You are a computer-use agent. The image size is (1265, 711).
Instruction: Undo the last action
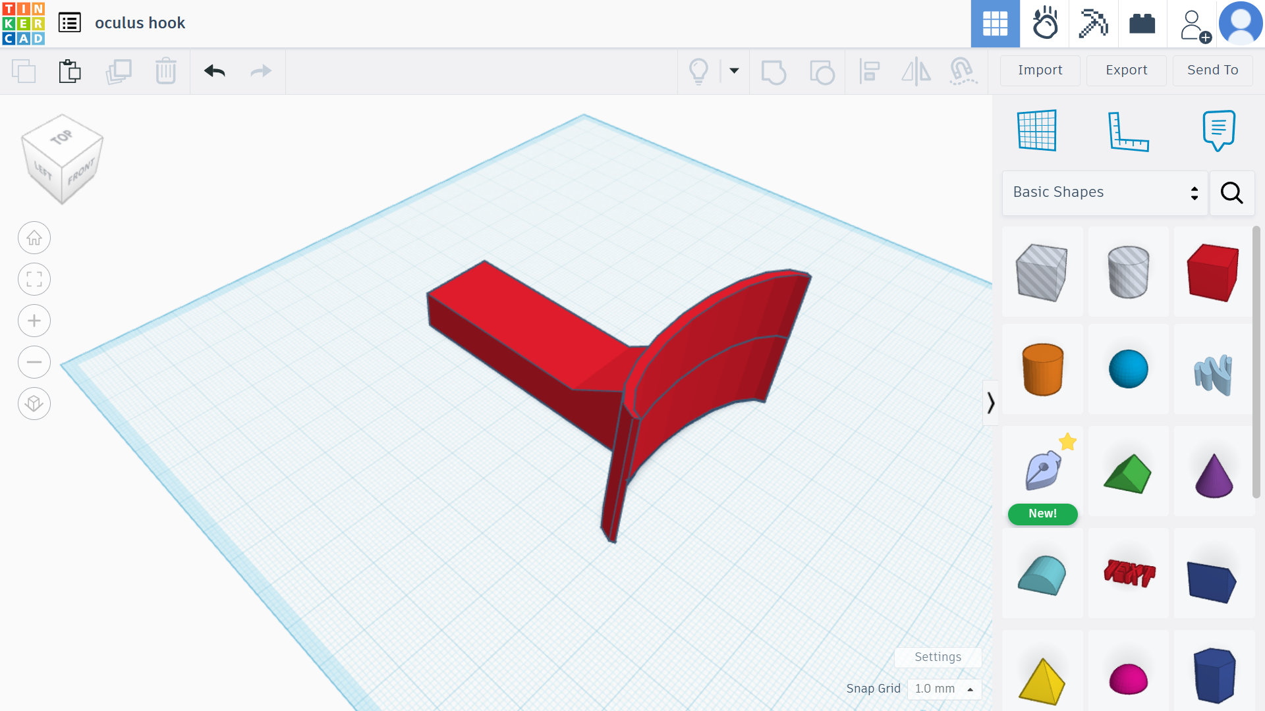point(215,71)
